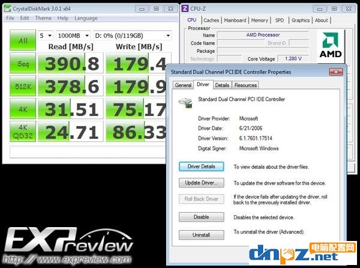The width and height of the screenshot is (360, 268).
Task: Click the Core Voltage value 1.280 V
Action: point(293,58)
